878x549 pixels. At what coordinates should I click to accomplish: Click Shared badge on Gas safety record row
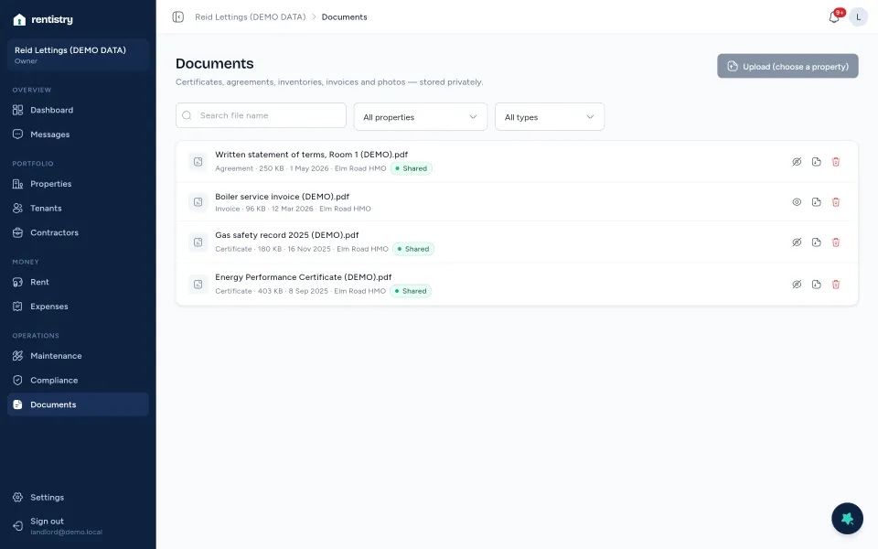click(413, 249)
